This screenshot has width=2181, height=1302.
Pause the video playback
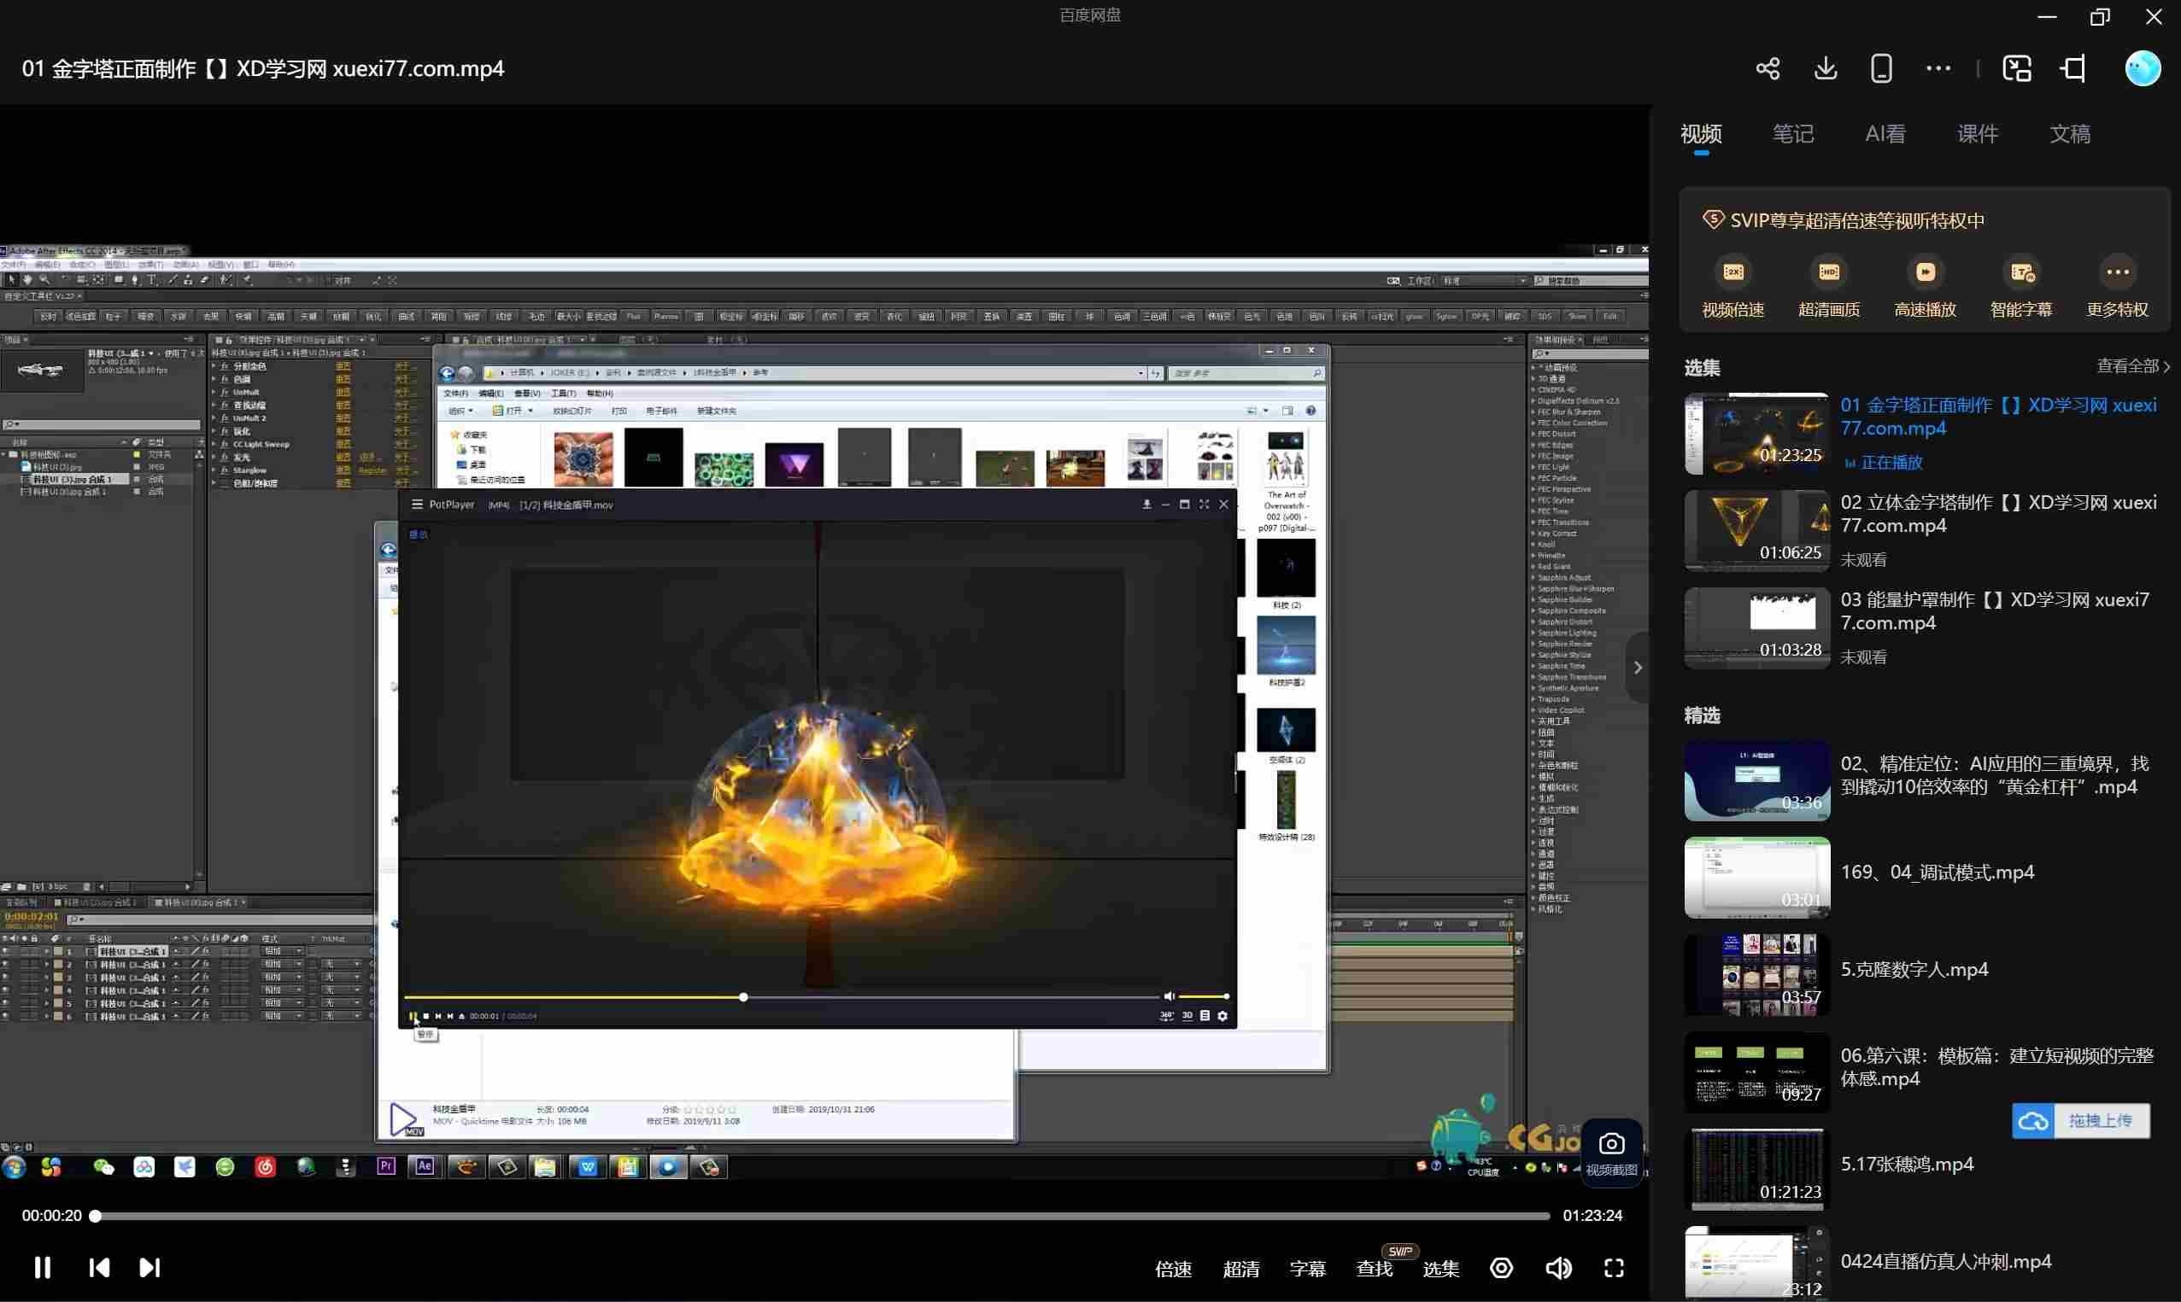click(42, 1268)
